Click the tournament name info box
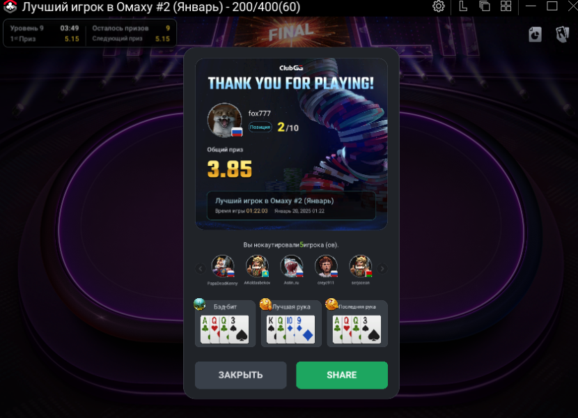Viewport: 578px width, 418px height. tap(291, 206)
